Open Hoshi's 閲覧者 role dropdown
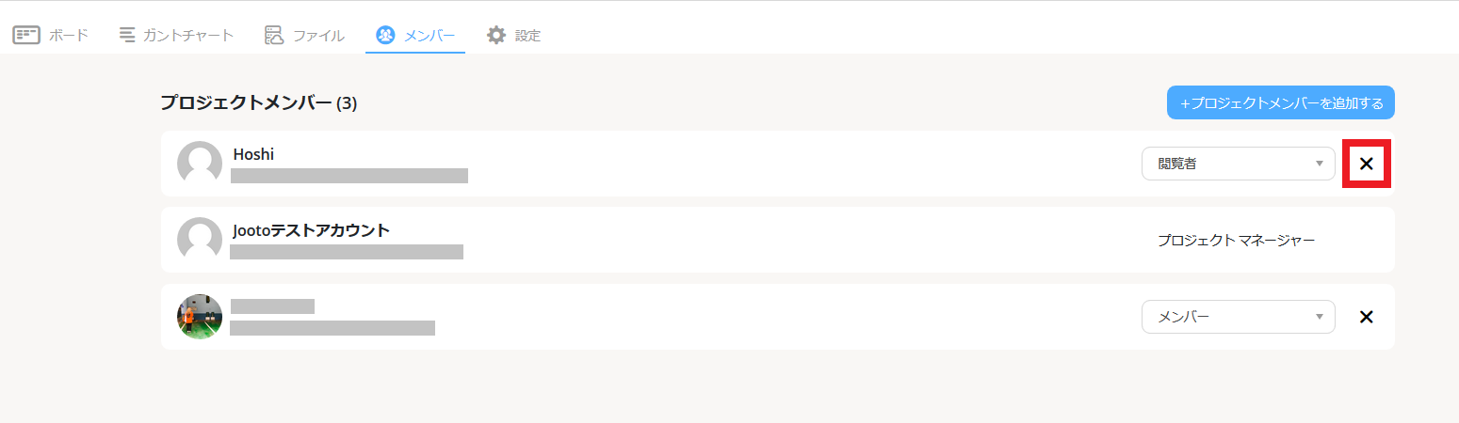Screen dimensions: 1459x423 1238,164
